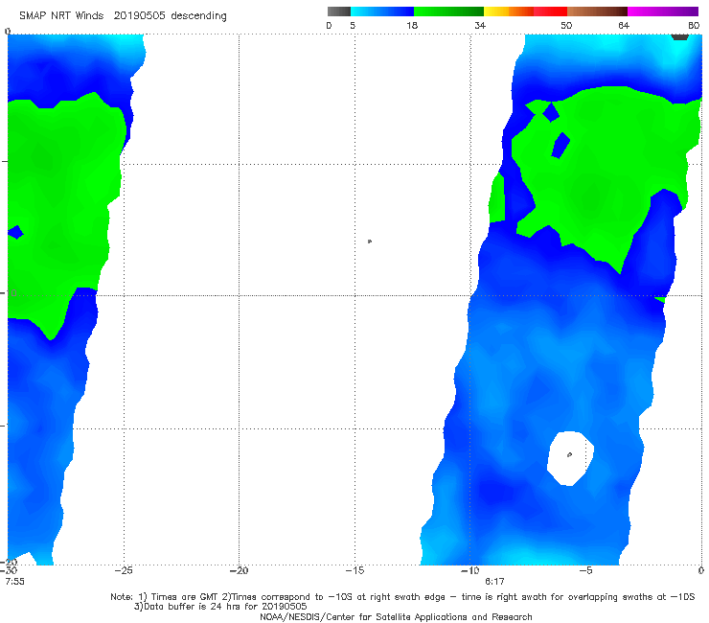Click the small island marker in the central white area

tap(370, 242)
